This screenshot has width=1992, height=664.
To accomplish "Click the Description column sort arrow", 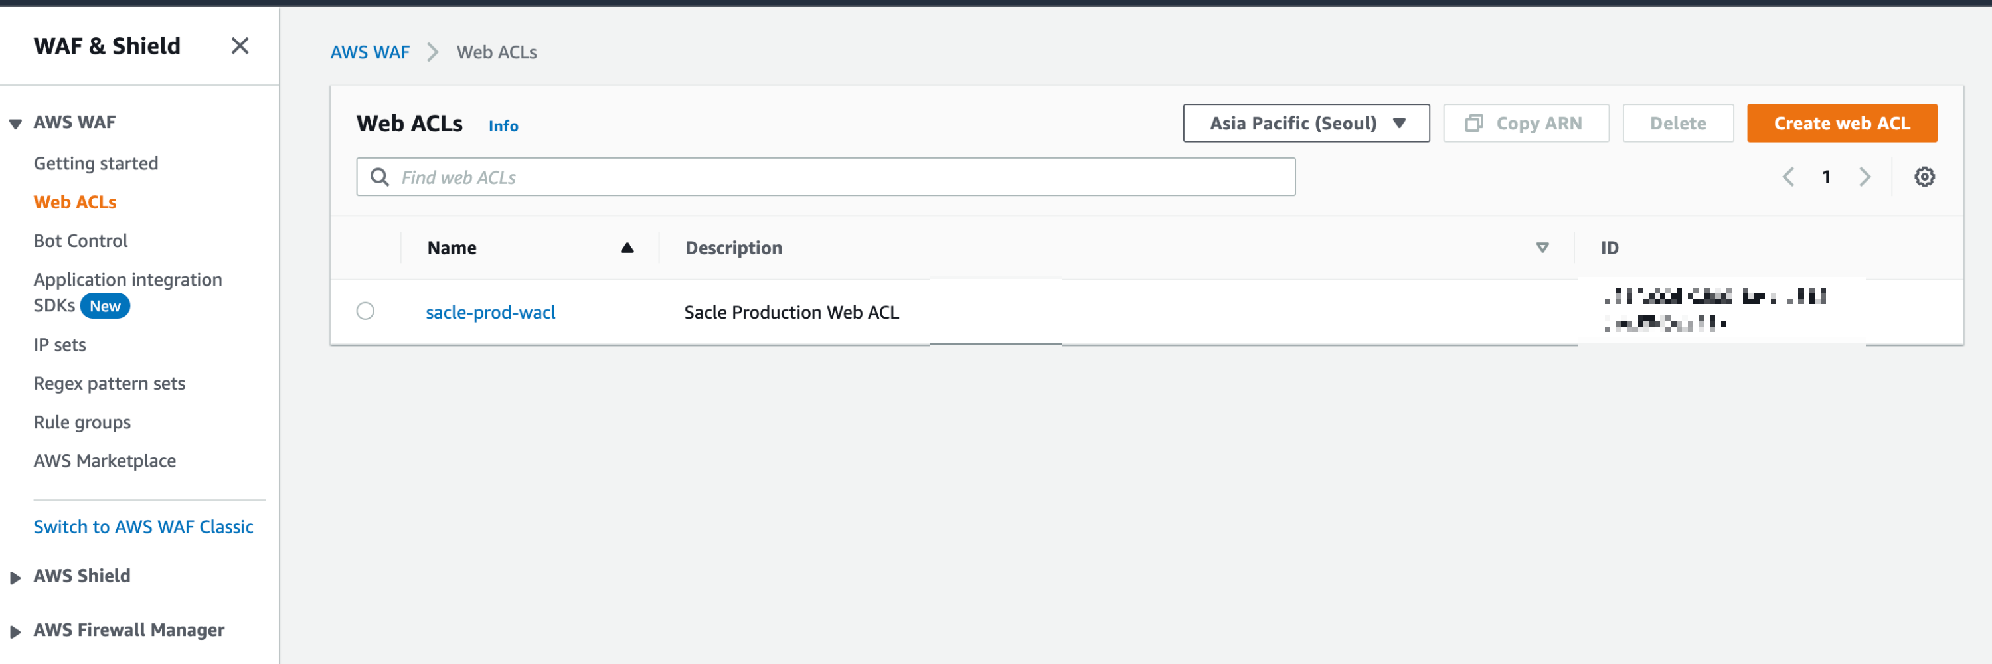I will pyautogui.click(x=1541, y=248).
